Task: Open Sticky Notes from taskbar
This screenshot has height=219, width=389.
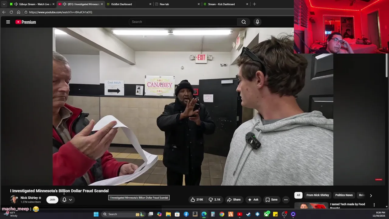Action: [275, 214]
